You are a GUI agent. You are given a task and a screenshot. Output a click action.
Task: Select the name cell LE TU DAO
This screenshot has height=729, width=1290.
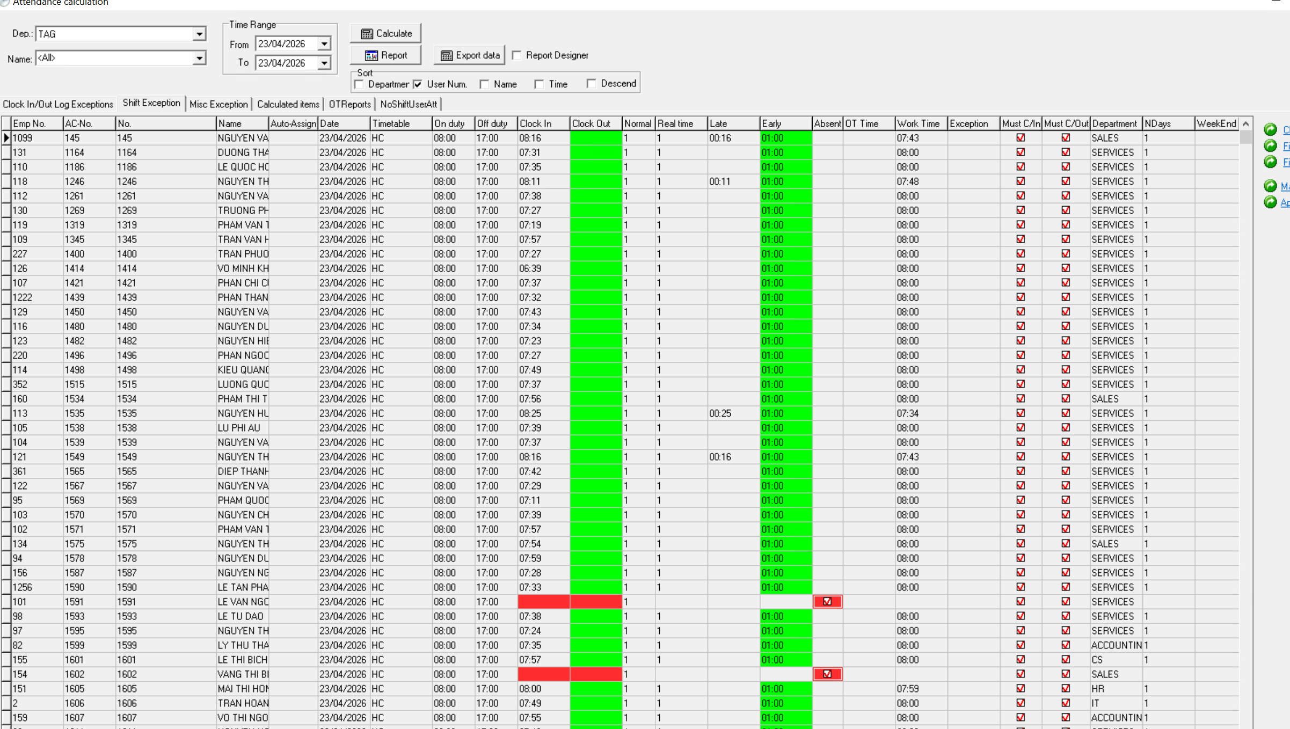(243, 616)
